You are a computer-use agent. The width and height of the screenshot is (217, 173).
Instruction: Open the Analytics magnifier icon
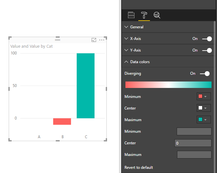(157, 15)
